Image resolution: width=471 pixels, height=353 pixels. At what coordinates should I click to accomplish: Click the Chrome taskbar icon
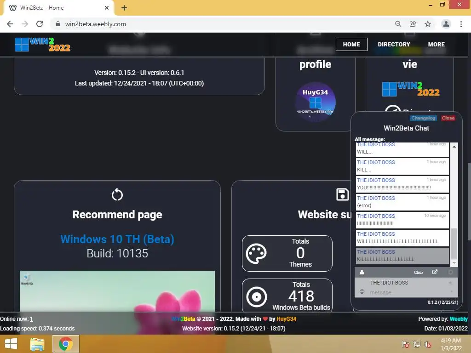66,344
